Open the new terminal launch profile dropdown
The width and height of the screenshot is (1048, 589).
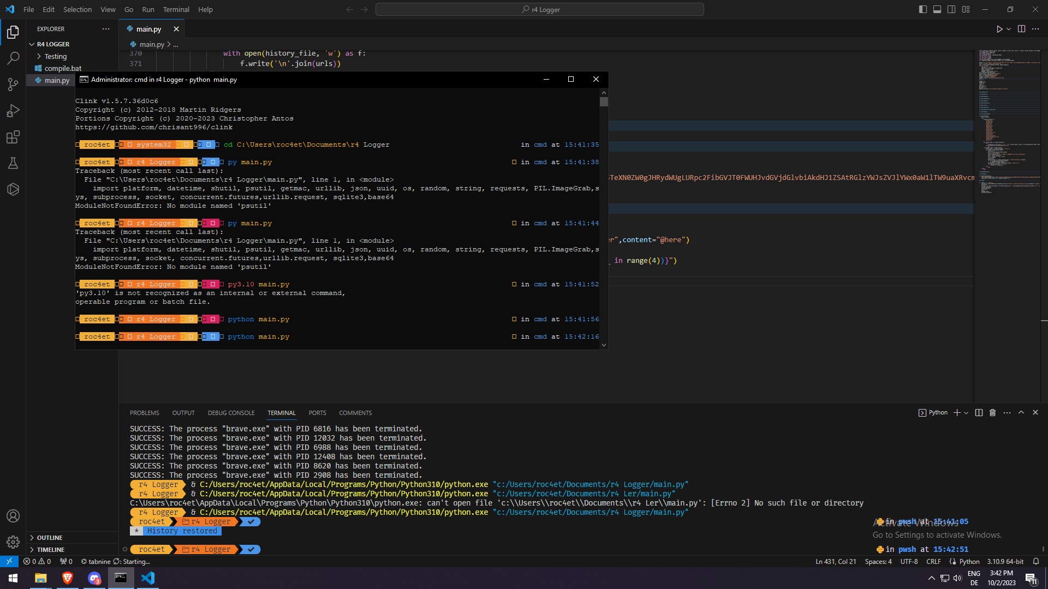[x=966, y=413]
